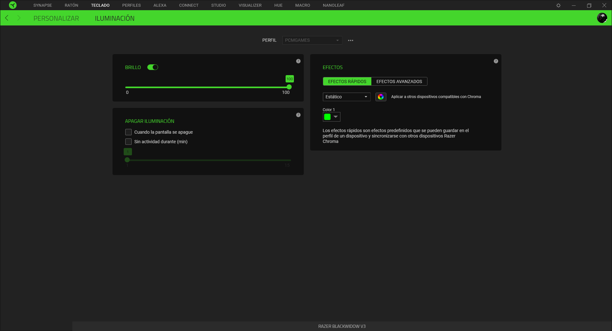Open the Color 1 dropdown arrow
Viewport: 612px width, 331px height.
336,117
